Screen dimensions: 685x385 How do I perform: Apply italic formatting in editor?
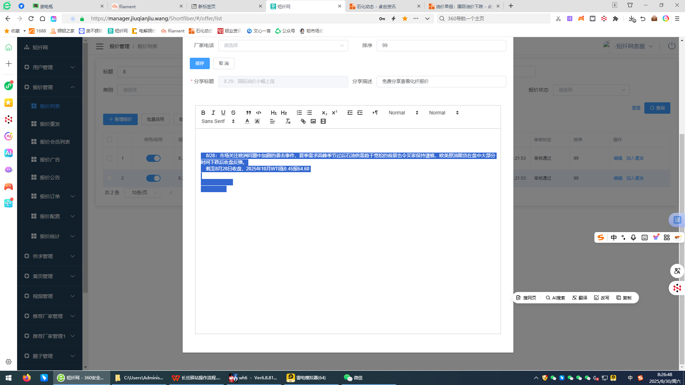point(213,113)
